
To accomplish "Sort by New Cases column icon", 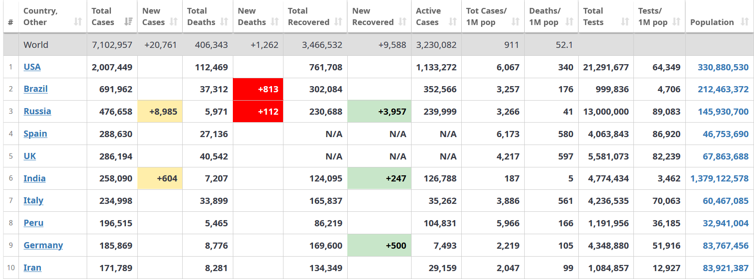I will (x=173, y=22).
